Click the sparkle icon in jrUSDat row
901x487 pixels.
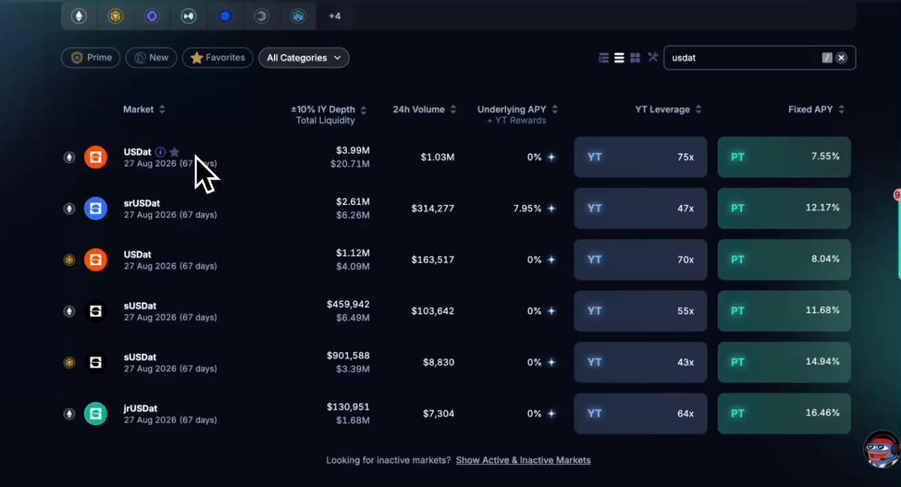(x=552, y=413)
